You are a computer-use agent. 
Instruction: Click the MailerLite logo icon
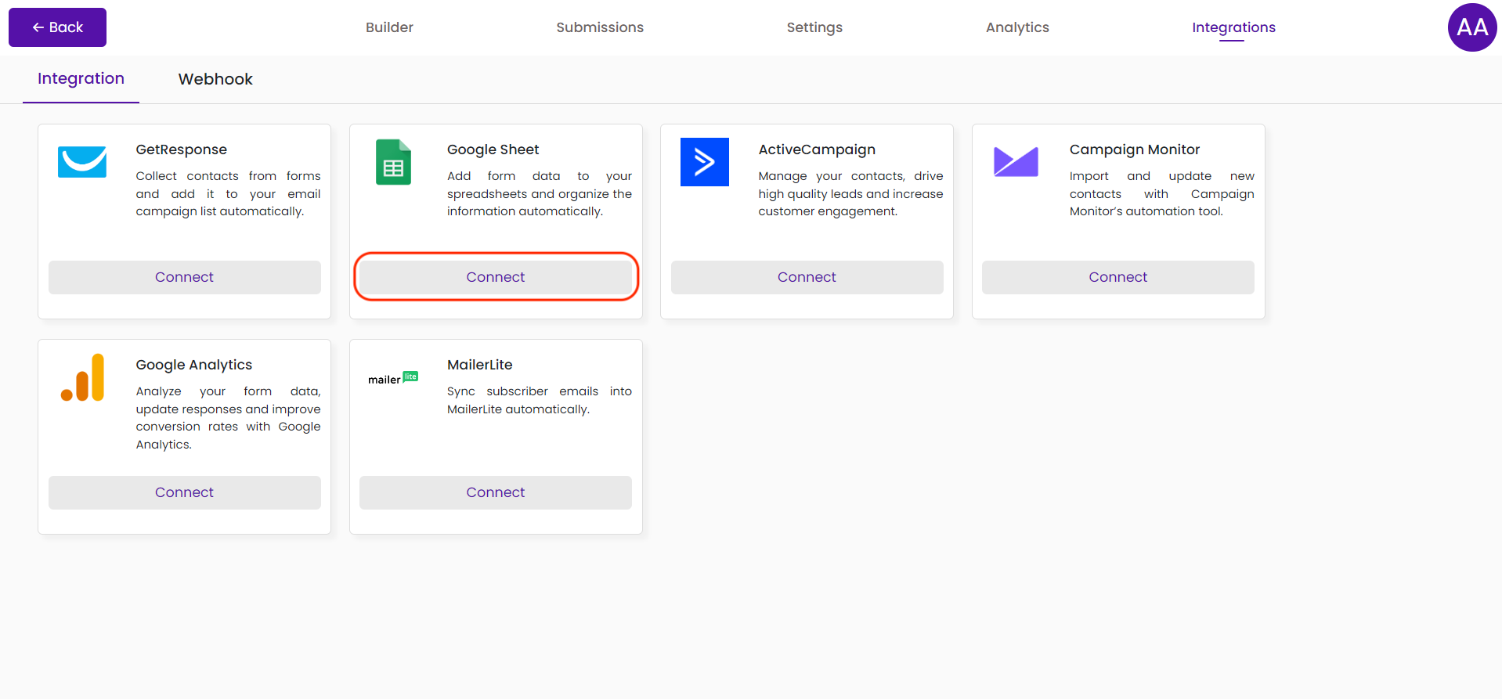coord(393,378)
